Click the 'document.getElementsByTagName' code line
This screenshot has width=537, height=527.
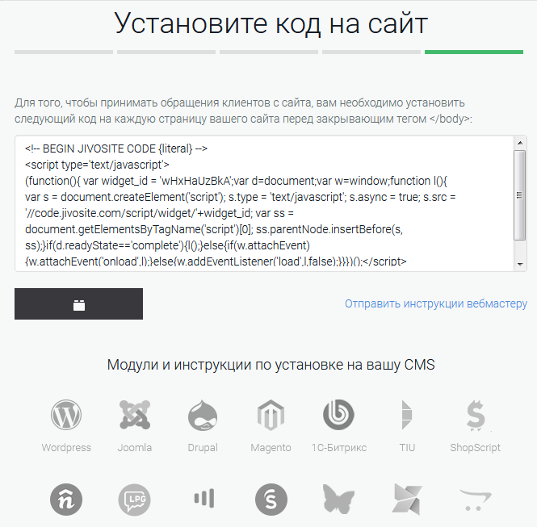[x=214, y=229]
